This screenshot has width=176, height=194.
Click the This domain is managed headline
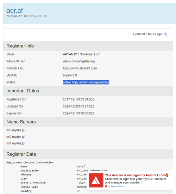point(135,175)
